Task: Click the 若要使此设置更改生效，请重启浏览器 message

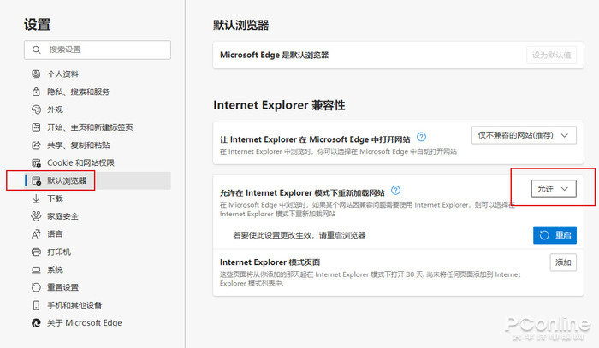Action: [x=299, y=235]
